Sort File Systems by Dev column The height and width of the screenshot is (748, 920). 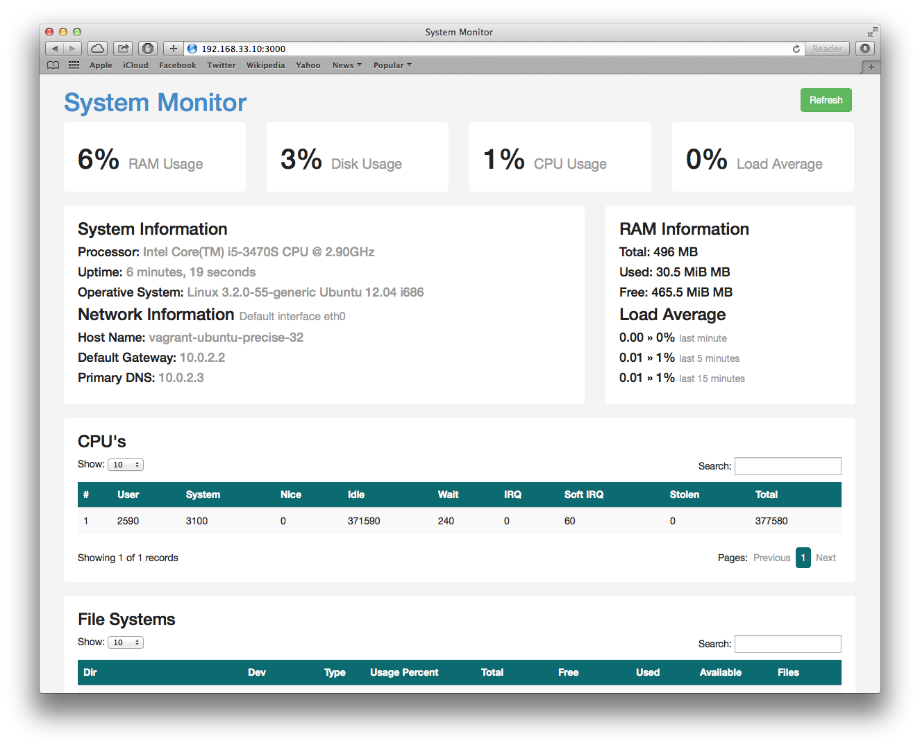point(257,672)
